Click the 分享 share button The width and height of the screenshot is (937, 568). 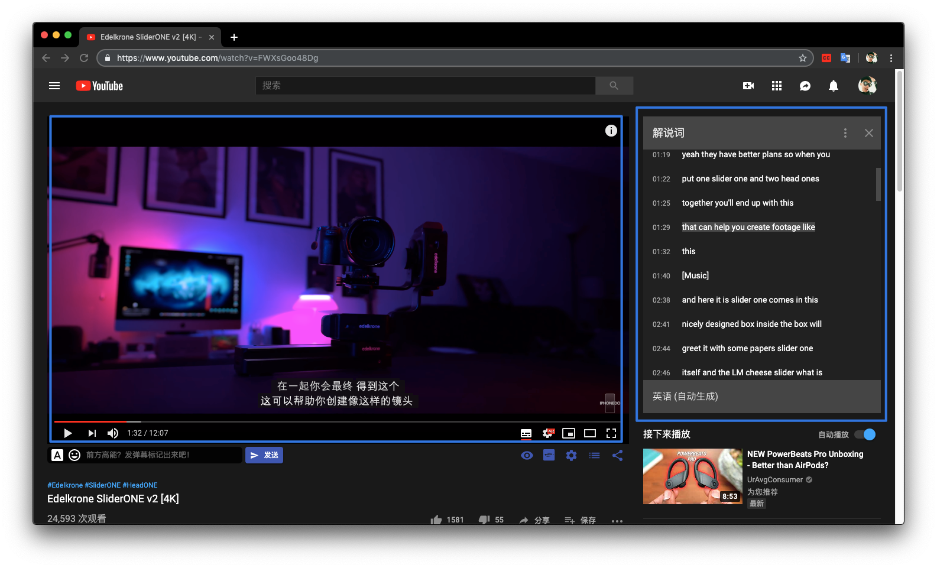point(534,520)
